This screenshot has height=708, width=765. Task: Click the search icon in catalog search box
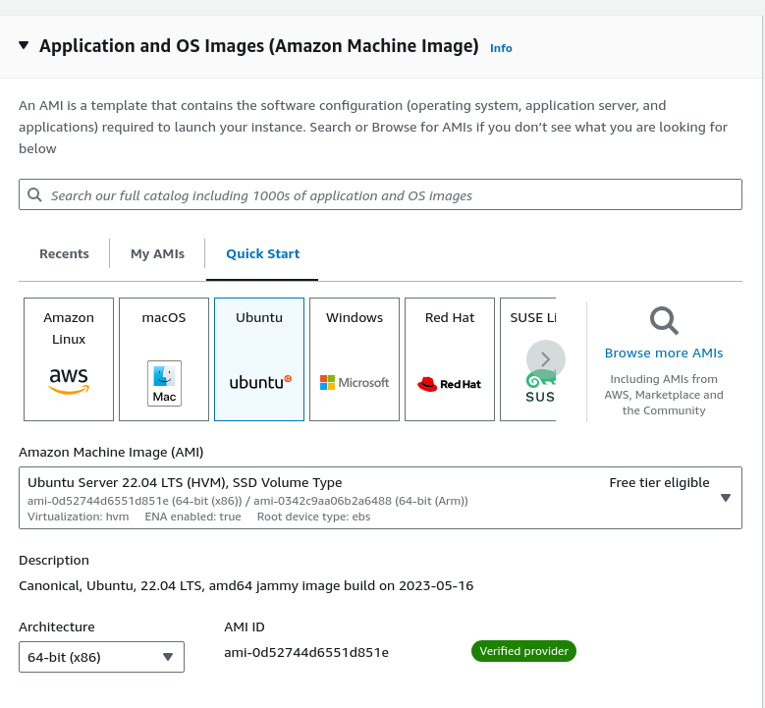[34, 194]
